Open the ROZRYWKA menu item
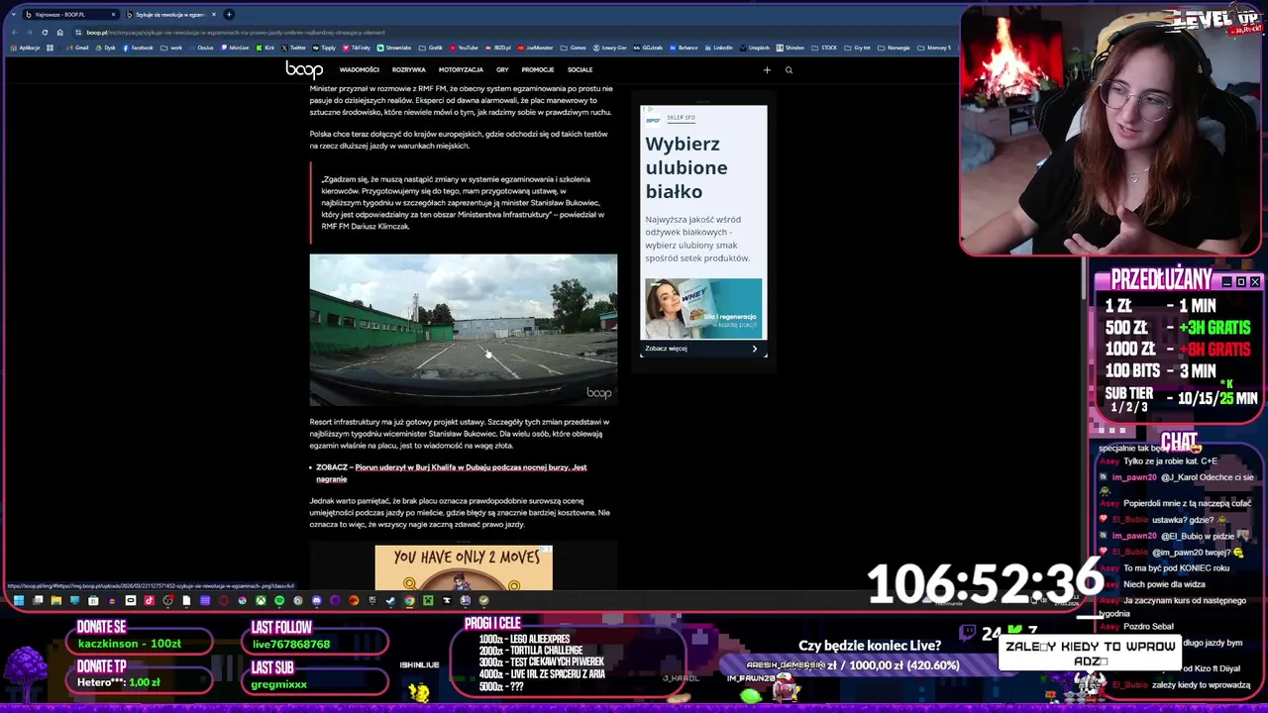The height and width of the screenshot is (713, 1268). [x=408, y=70]
